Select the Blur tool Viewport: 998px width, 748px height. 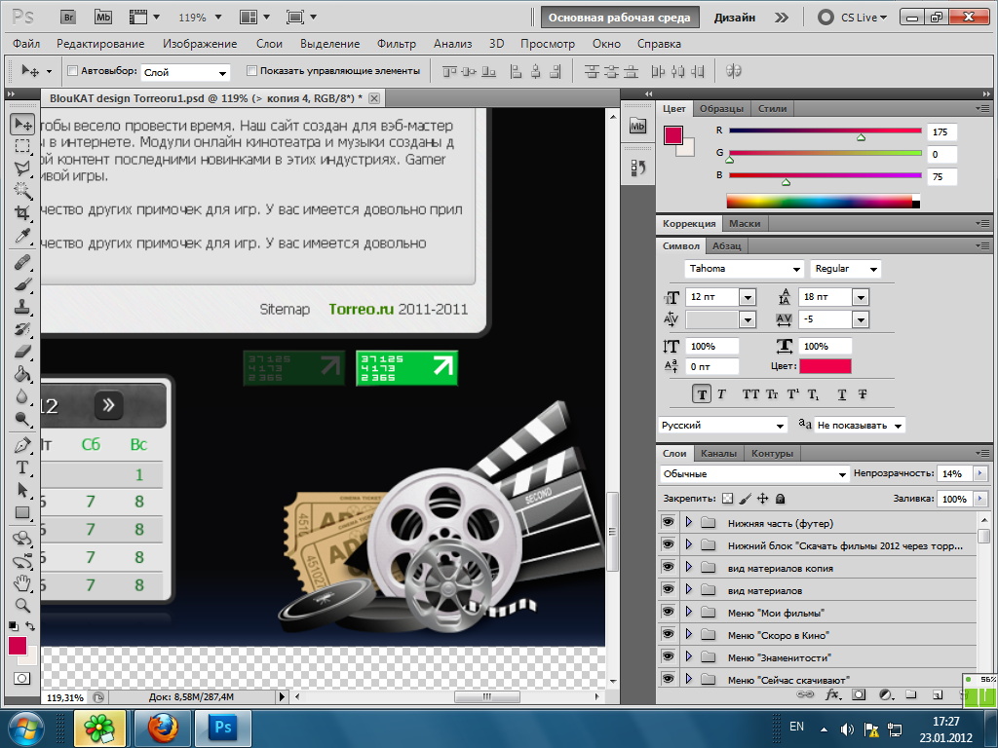[x=22, y=395]
